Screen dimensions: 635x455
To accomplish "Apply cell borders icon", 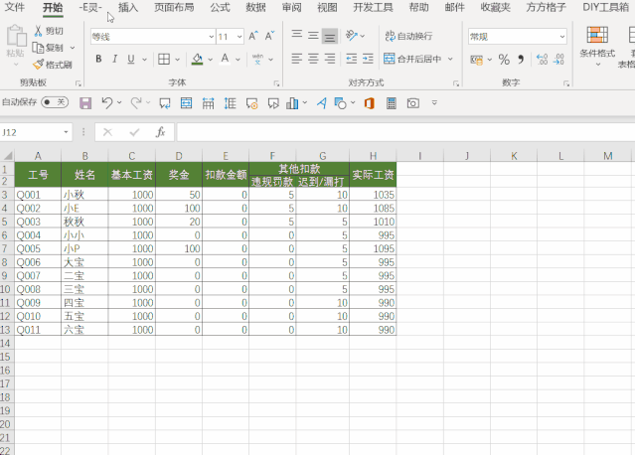I will [164, 59].
